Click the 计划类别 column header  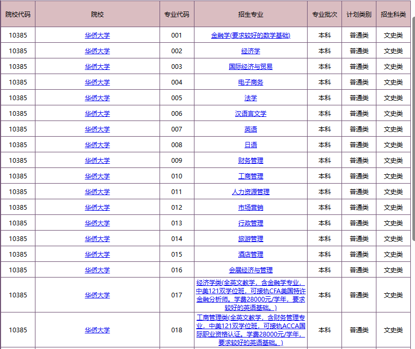359,14
